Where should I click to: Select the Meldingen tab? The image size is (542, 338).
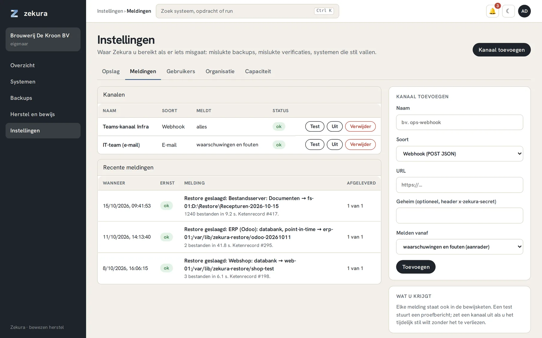pyautogui.click(x=143, y=72)
